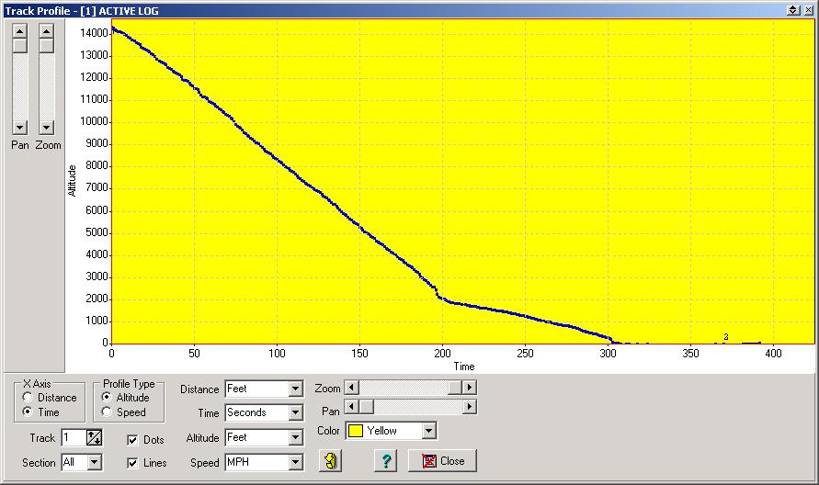Select Distance for the X Axis
Image resolution: width=819 pixels, height=485 pixels.
click(x=28, y=398)
